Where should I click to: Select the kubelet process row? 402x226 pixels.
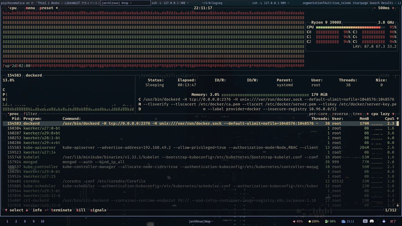point(199,157)
